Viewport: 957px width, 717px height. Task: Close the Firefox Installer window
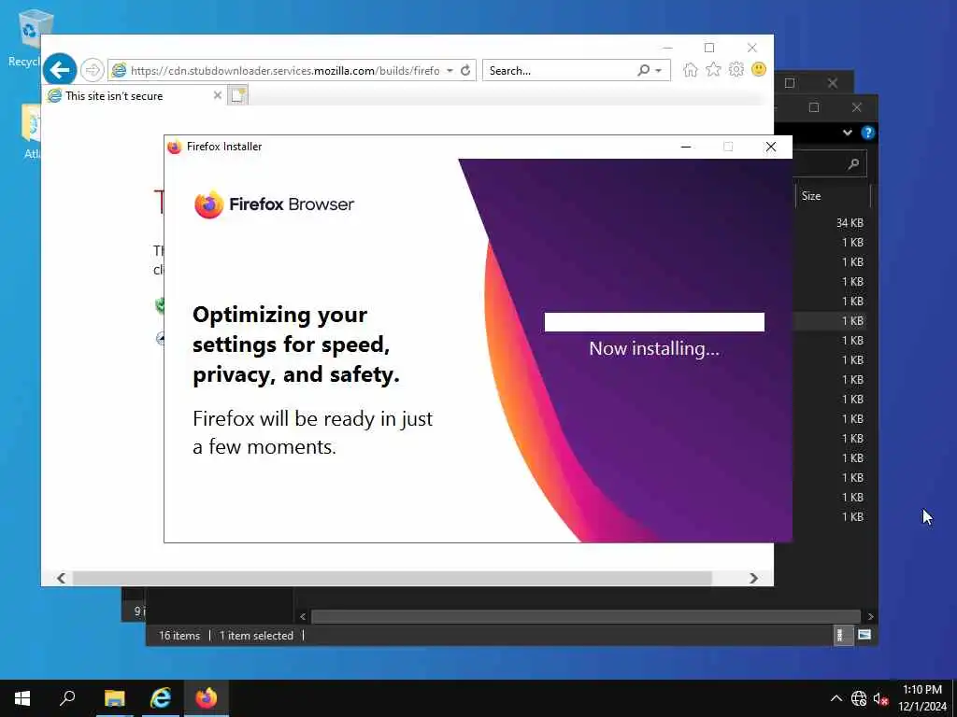point(771,147)
